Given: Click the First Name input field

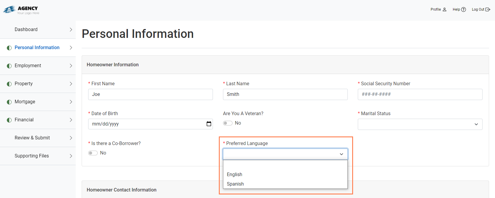Looking at the screenshot, I should [150, 94].
